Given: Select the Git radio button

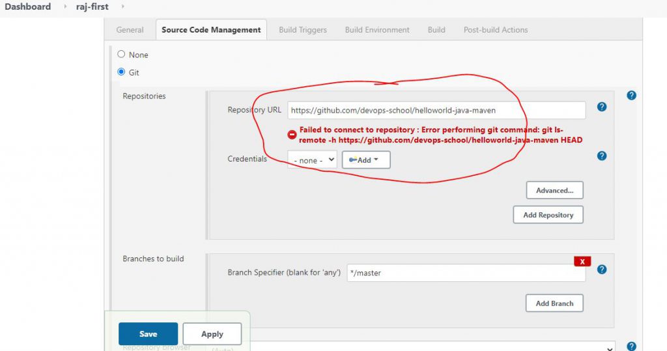Looking at the screenshot, I should click(121, 72).
